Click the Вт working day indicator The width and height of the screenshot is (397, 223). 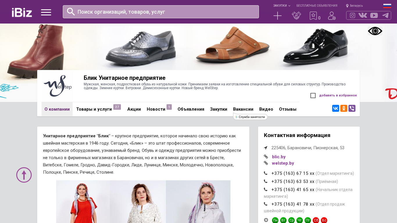[x=283, y=220]
